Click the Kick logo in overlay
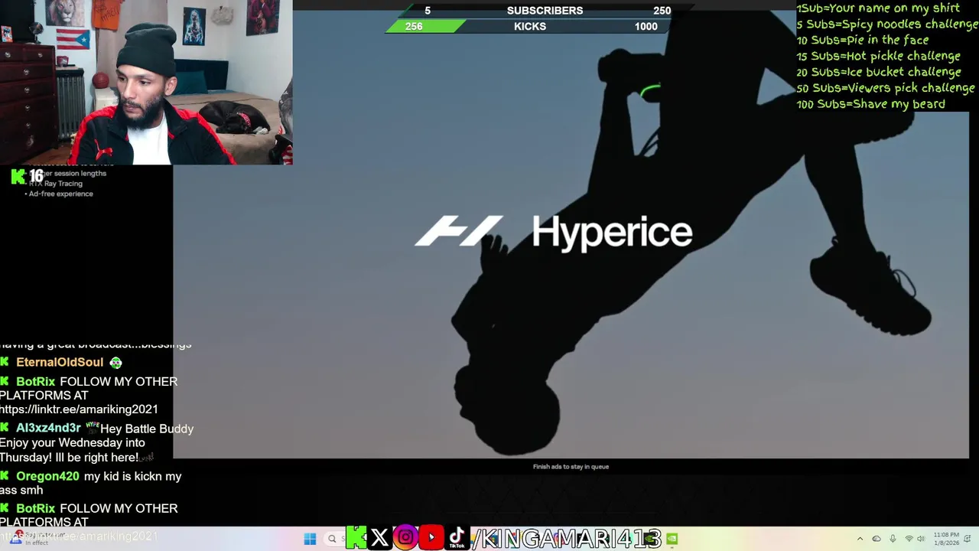The height and width of the screenshot is (551, 979). coord(356,538)
